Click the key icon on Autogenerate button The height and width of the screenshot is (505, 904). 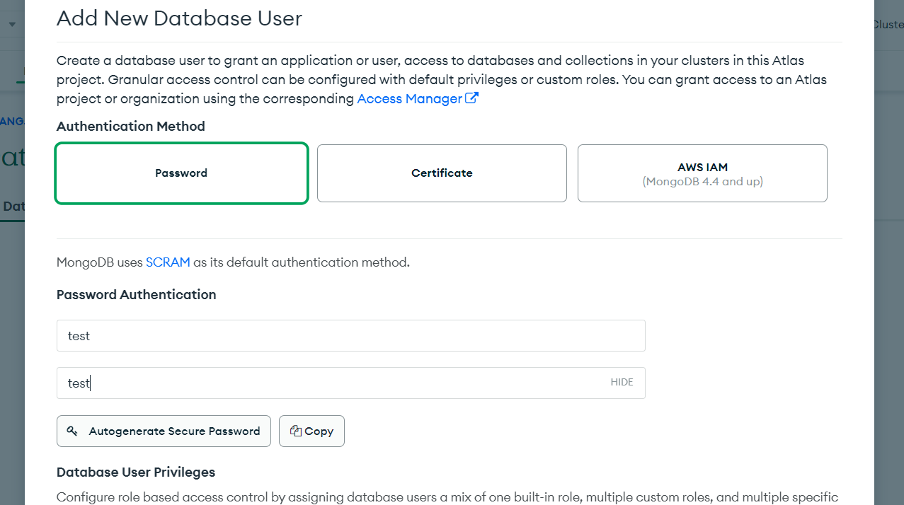click(x=72, y=431)
